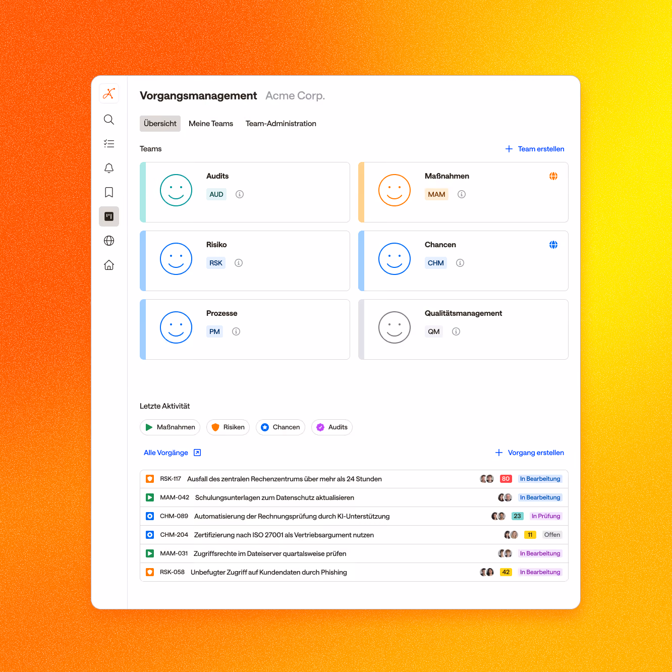This screenshot has width=672, height=672.
Task: Click the blue globe on Chancen card
Action: click(x=553, y=245)
